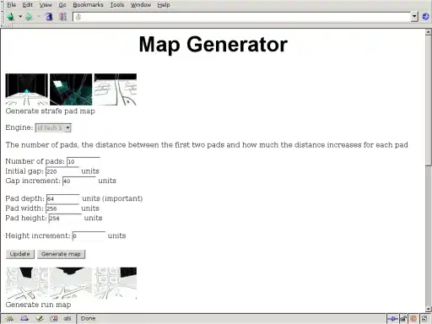
Task: Click the Initial gap input field
Action: [x=62, y=171]
